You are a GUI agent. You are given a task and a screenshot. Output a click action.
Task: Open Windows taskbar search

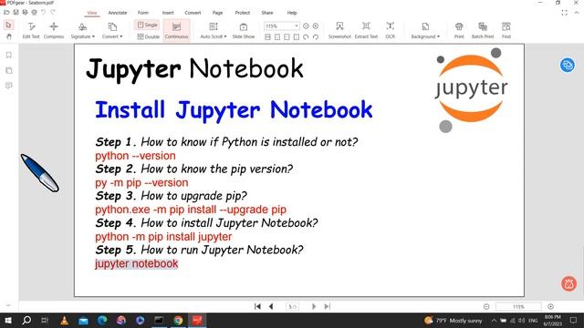point(26,320)
